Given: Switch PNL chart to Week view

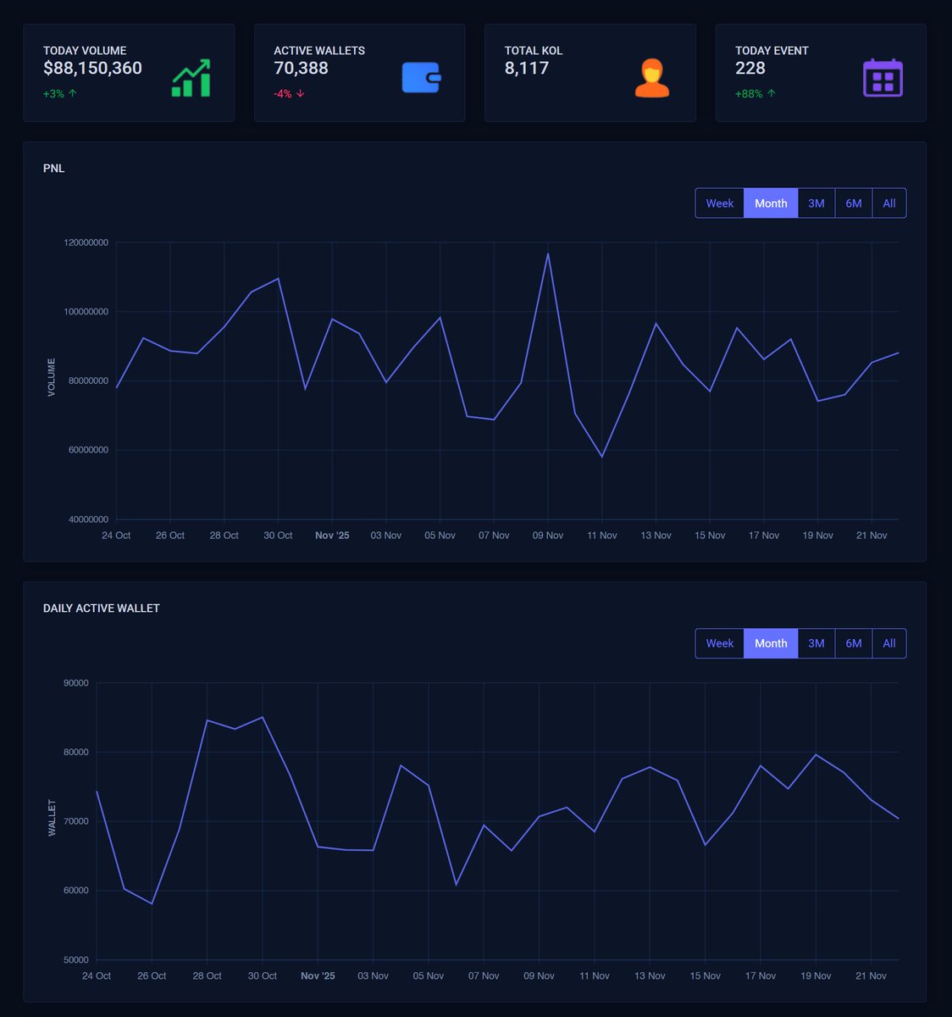Looking at the screenshot, I should (x=719, y=203).
